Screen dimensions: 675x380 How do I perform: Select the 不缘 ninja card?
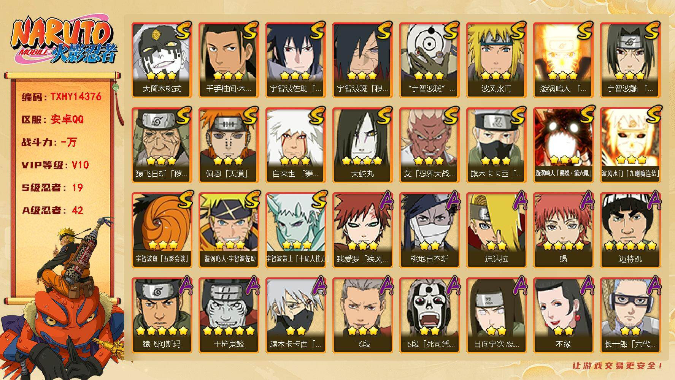[563, 315]
